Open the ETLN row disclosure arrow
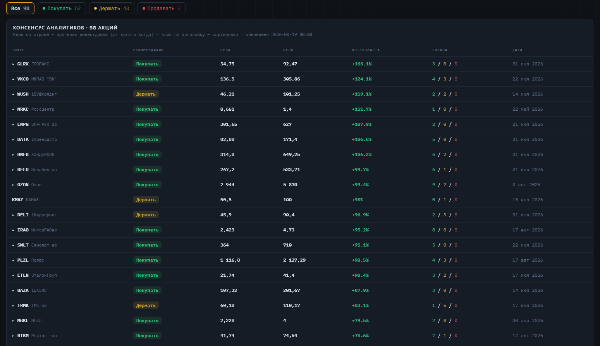Viewport: 600px width, 346px height. coord(13,276)
